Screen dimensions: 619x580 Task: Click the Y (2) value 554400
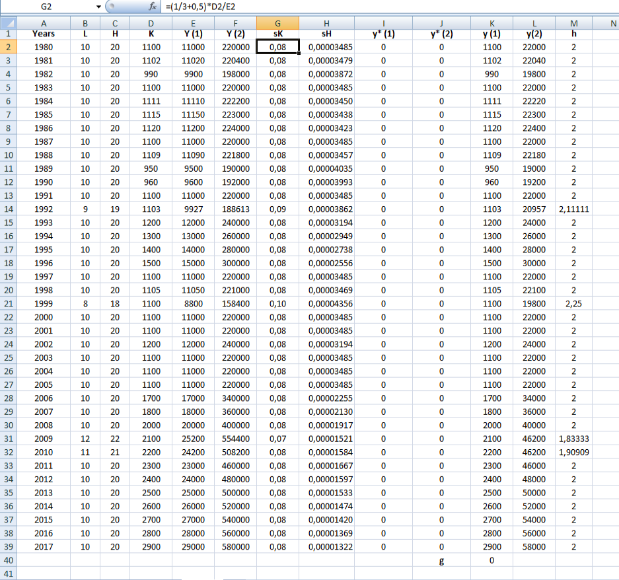point(235,439)
